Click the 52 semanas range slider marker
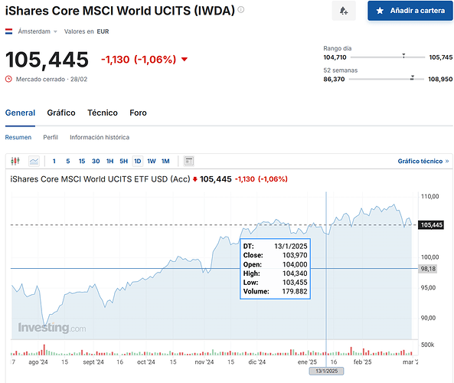 (x=412, y=77)
